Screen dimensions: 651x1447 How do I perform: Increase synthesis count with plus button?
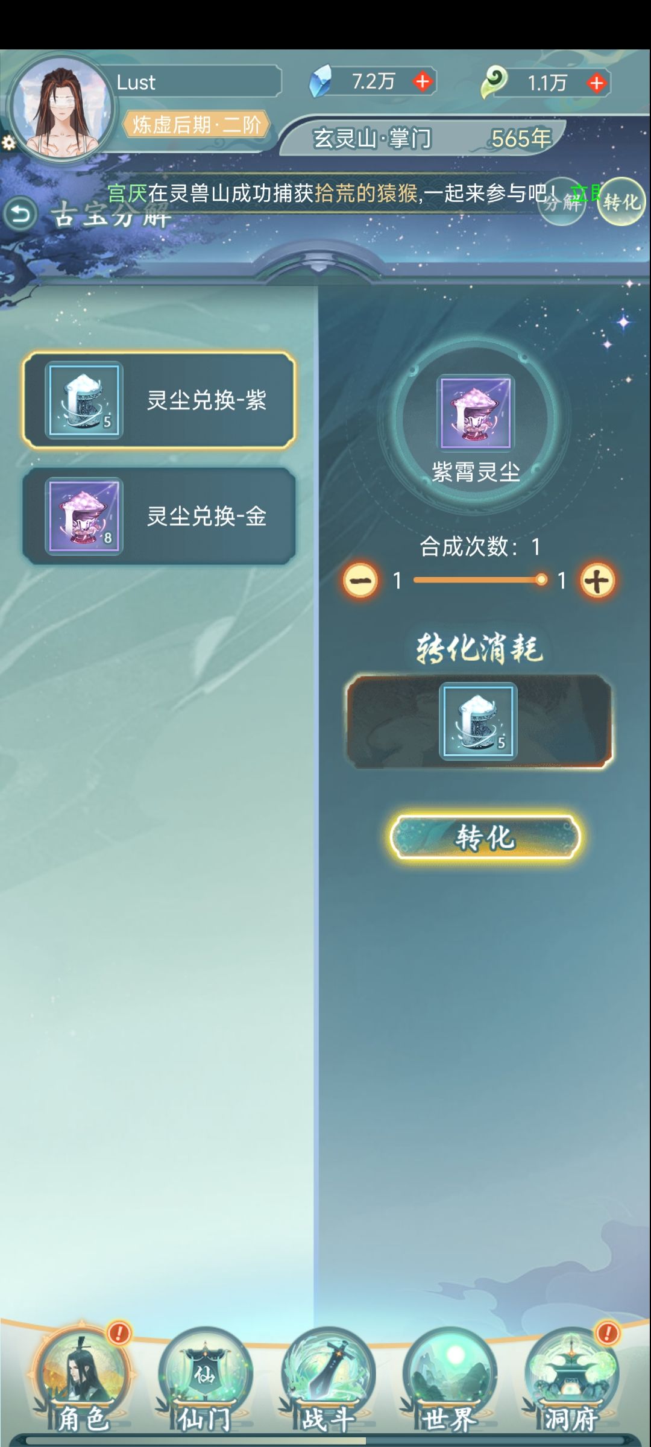[597, 581]
